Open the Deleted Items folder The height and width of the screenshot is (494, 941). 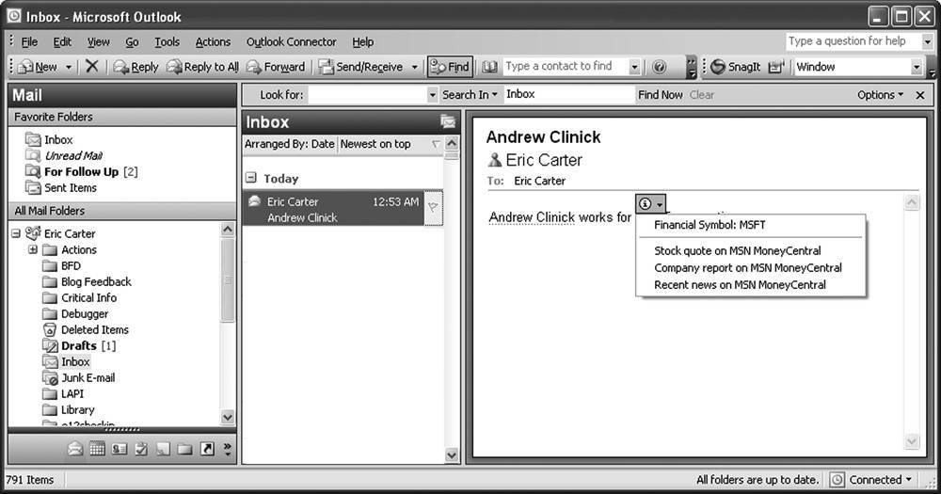point(95,329)
